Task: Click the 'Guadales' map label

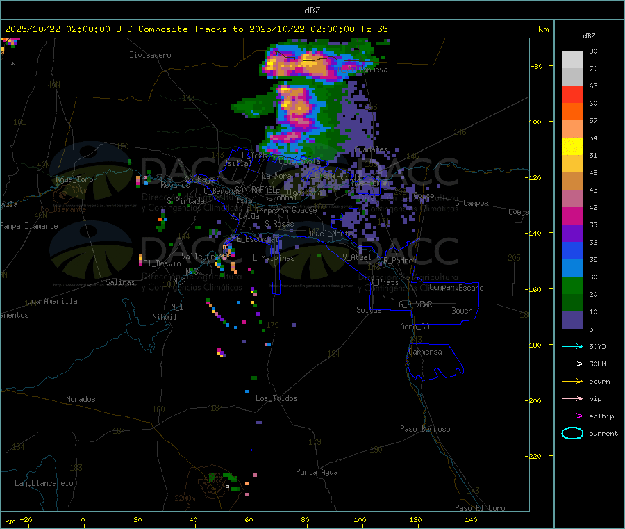Action: tap(371, 149)
